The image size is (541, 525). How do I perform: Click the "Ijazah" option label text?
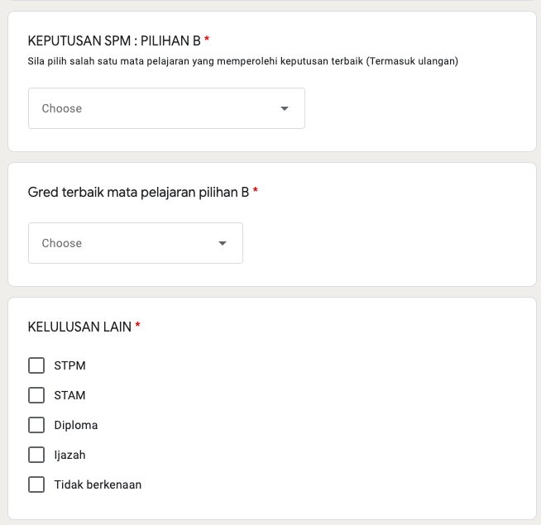click(x=69, y=455)
